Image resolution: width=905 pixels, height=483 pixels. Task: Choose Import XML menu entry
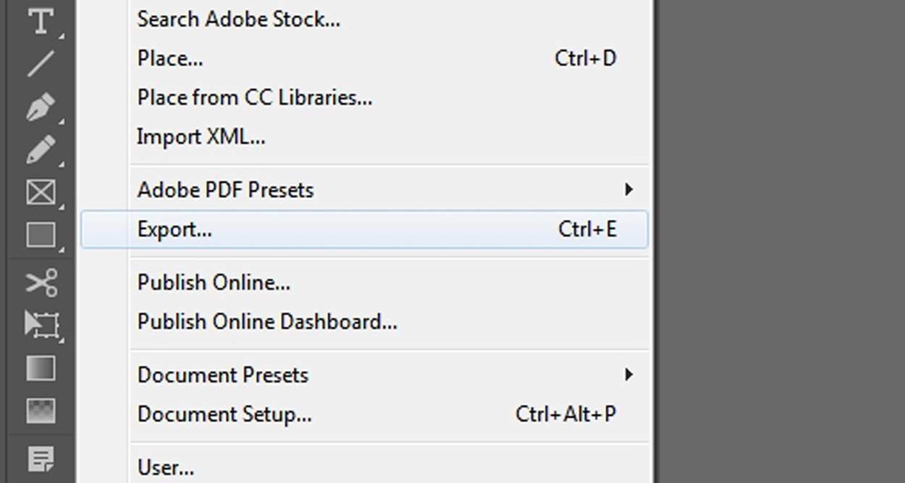coord(201,137)
